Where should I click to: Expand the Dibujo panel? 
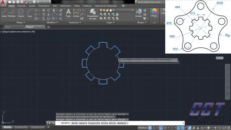(21, 22)
